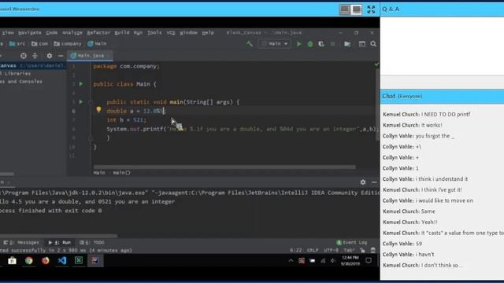Click green inspection checkmark in editor corner

click(376, 64)
